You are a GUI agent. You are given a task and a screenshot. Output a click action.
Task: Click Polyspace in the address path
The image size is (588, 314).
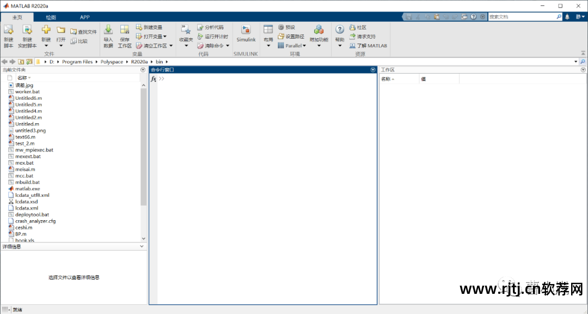112,62
